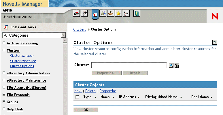Open the Cluster Event Log task
Screen dimensions: 223x115
point(23,61)
